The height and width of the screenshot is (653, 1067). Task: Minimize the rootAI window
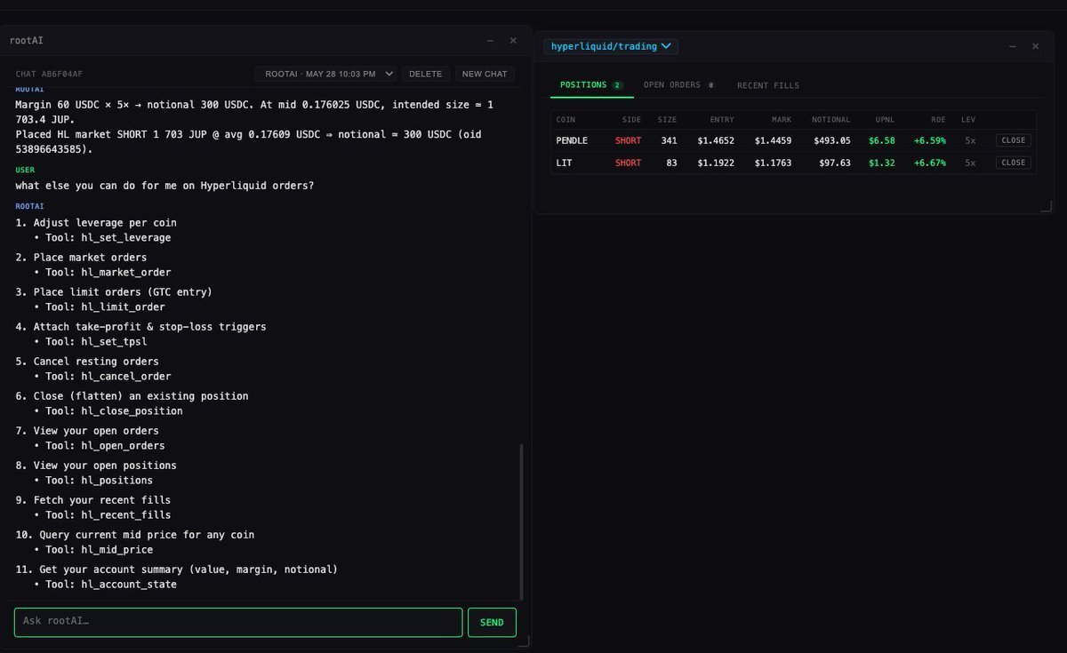[490, 40]
